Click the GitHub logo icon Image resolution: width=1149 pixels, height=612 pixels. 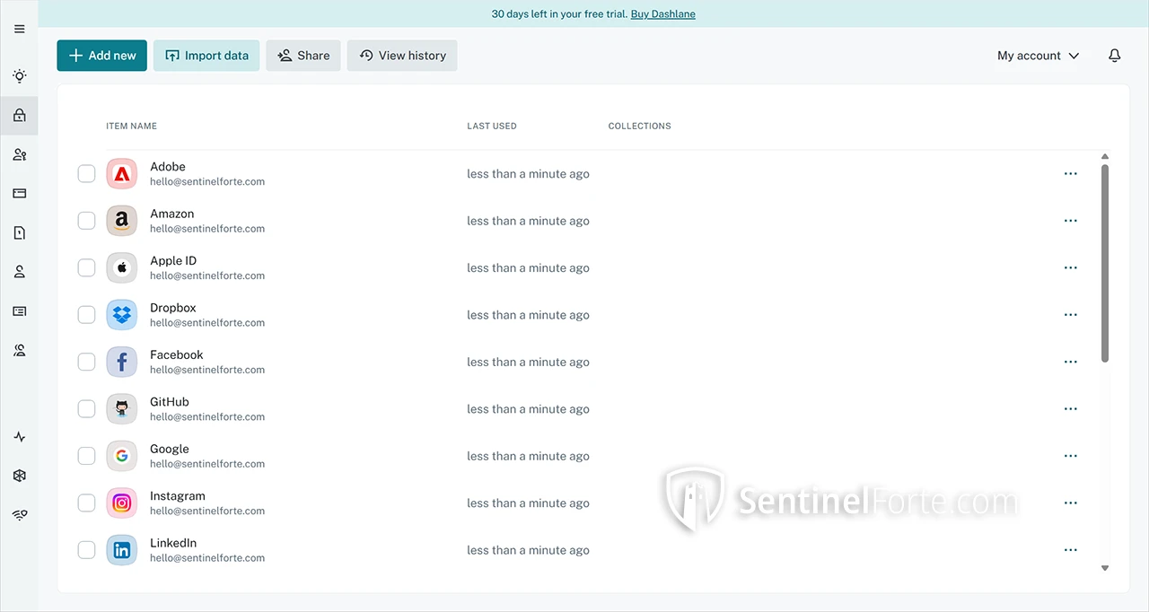point(122,409)
